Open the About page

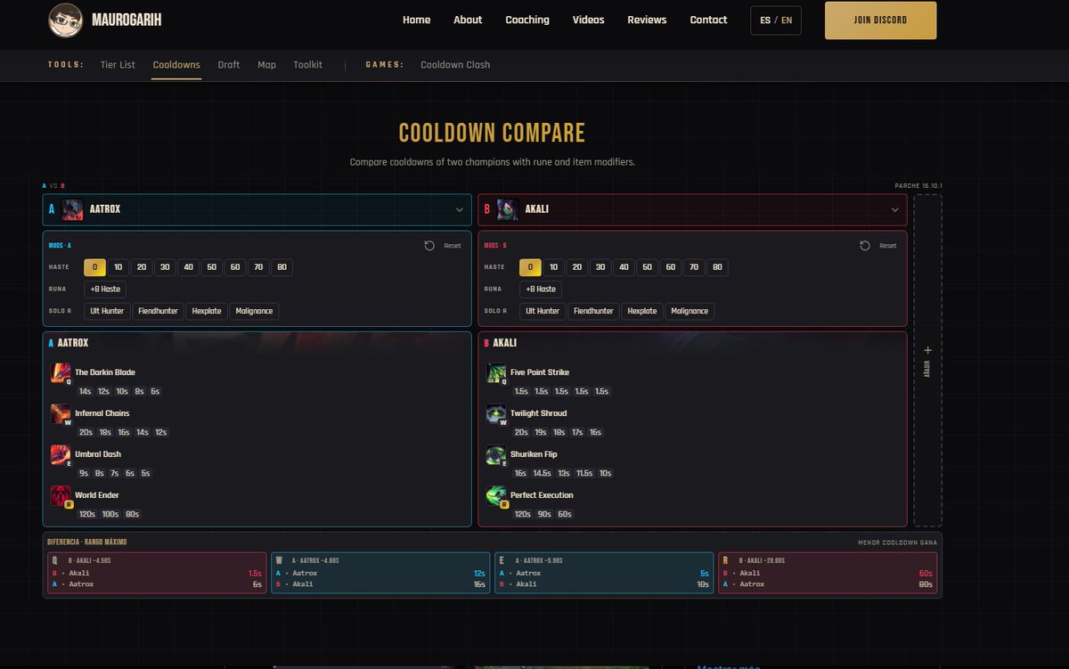468,20
